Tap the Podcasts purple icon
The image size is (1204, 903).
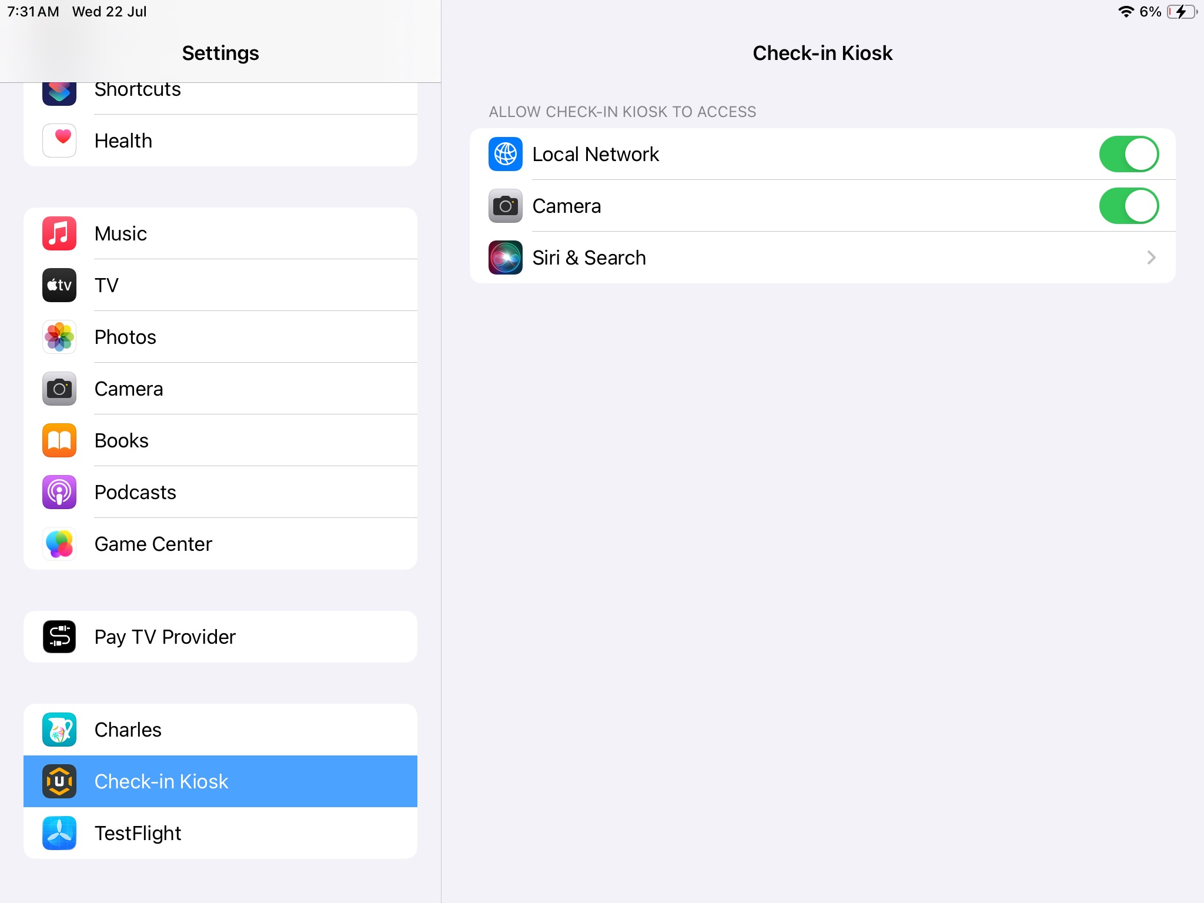point(59,492)
